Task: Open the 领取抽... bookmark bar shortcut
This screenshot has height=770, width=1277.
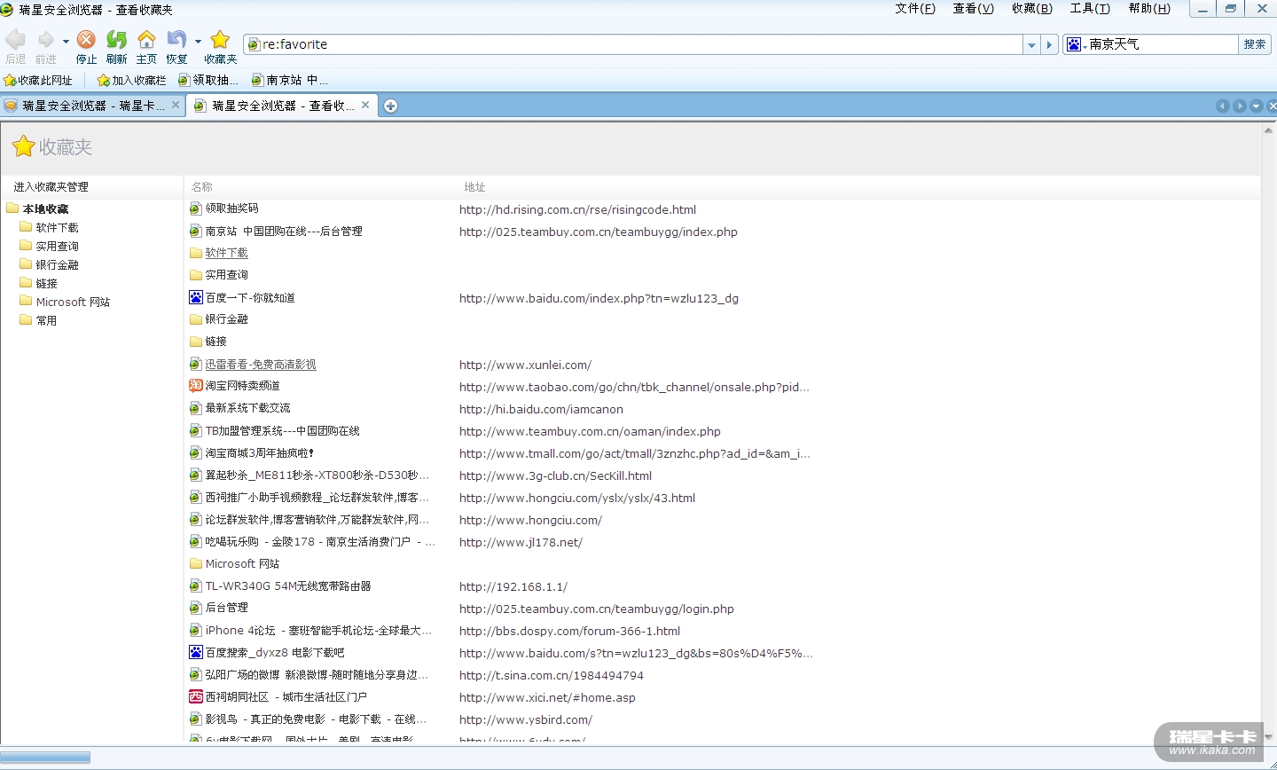Action: coord(208,80)
